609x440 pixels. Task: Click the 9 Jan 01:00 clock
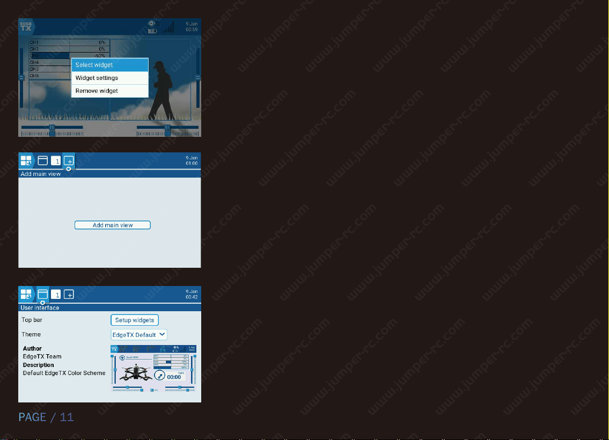click(x=192, y=160)
